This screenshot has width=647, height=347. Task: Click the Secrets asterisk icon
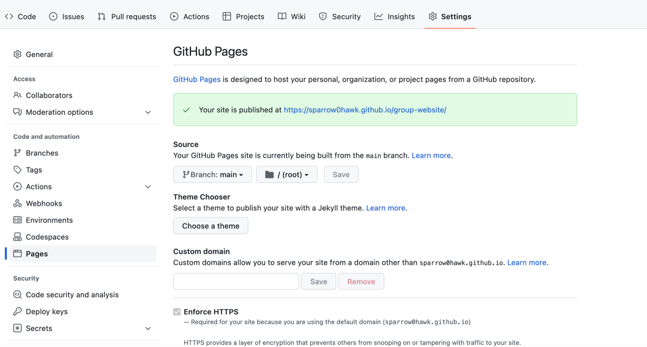17,328
